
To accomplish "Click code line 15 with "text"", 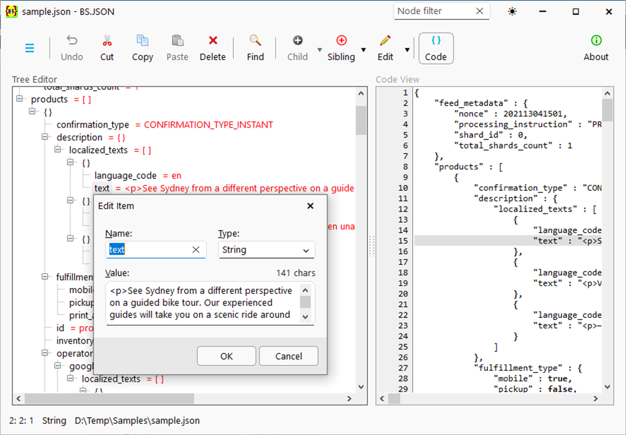I will coord(508,240).
